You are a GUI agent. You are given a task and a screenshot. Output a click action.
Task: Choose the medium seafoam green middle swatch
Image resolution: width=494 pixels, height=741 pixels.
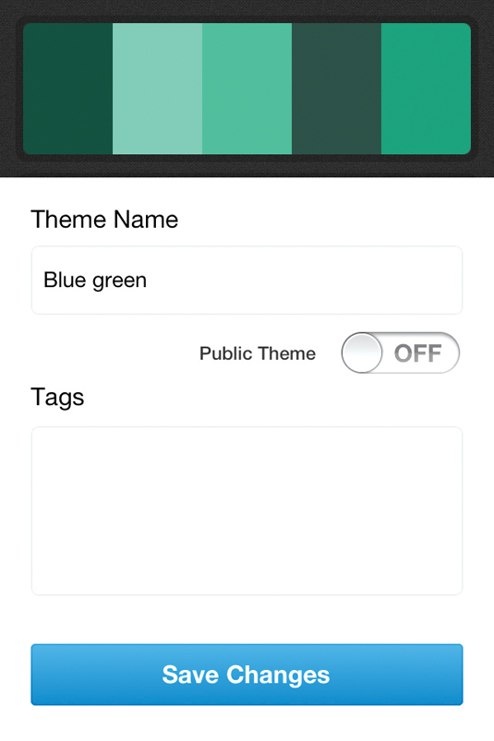(x=247, y=89)
